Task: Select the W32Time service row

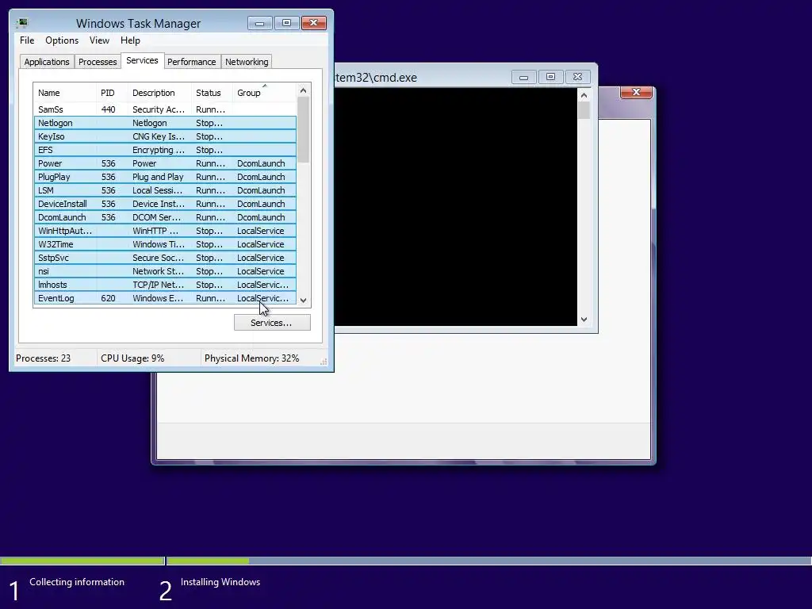Action: [165, 244]
